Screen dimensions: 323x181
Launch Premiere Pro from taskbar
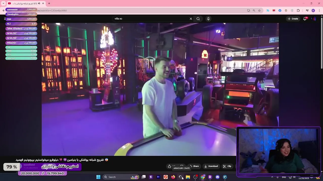click(x=158, y=177)
